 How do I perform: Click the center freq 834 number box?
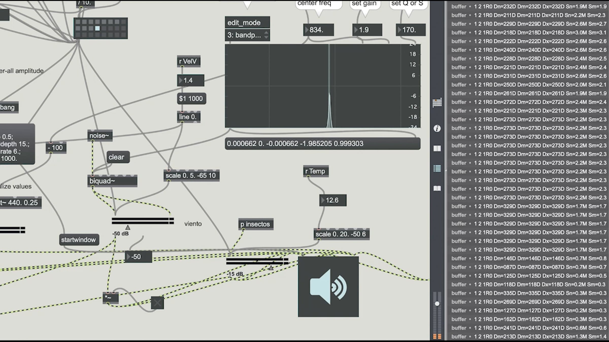click(318, 30)
